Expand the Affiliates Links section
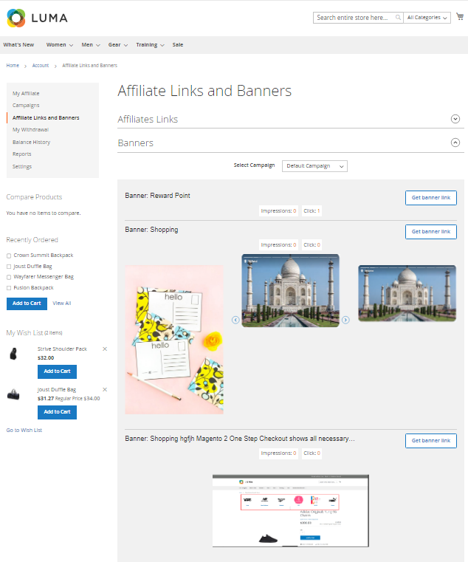The height and width of the screenshot is (562, 468). click(455, 119)
